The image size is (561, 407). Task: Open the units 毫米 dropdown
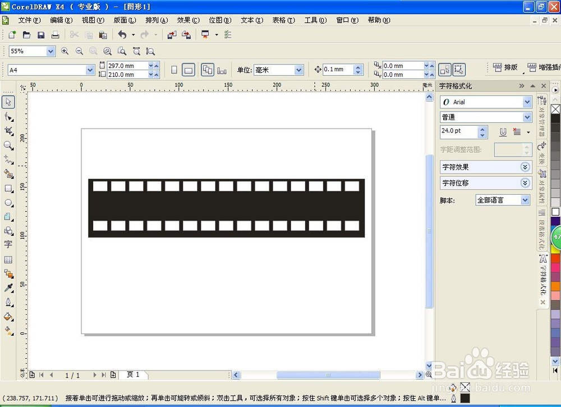(299, 70)
